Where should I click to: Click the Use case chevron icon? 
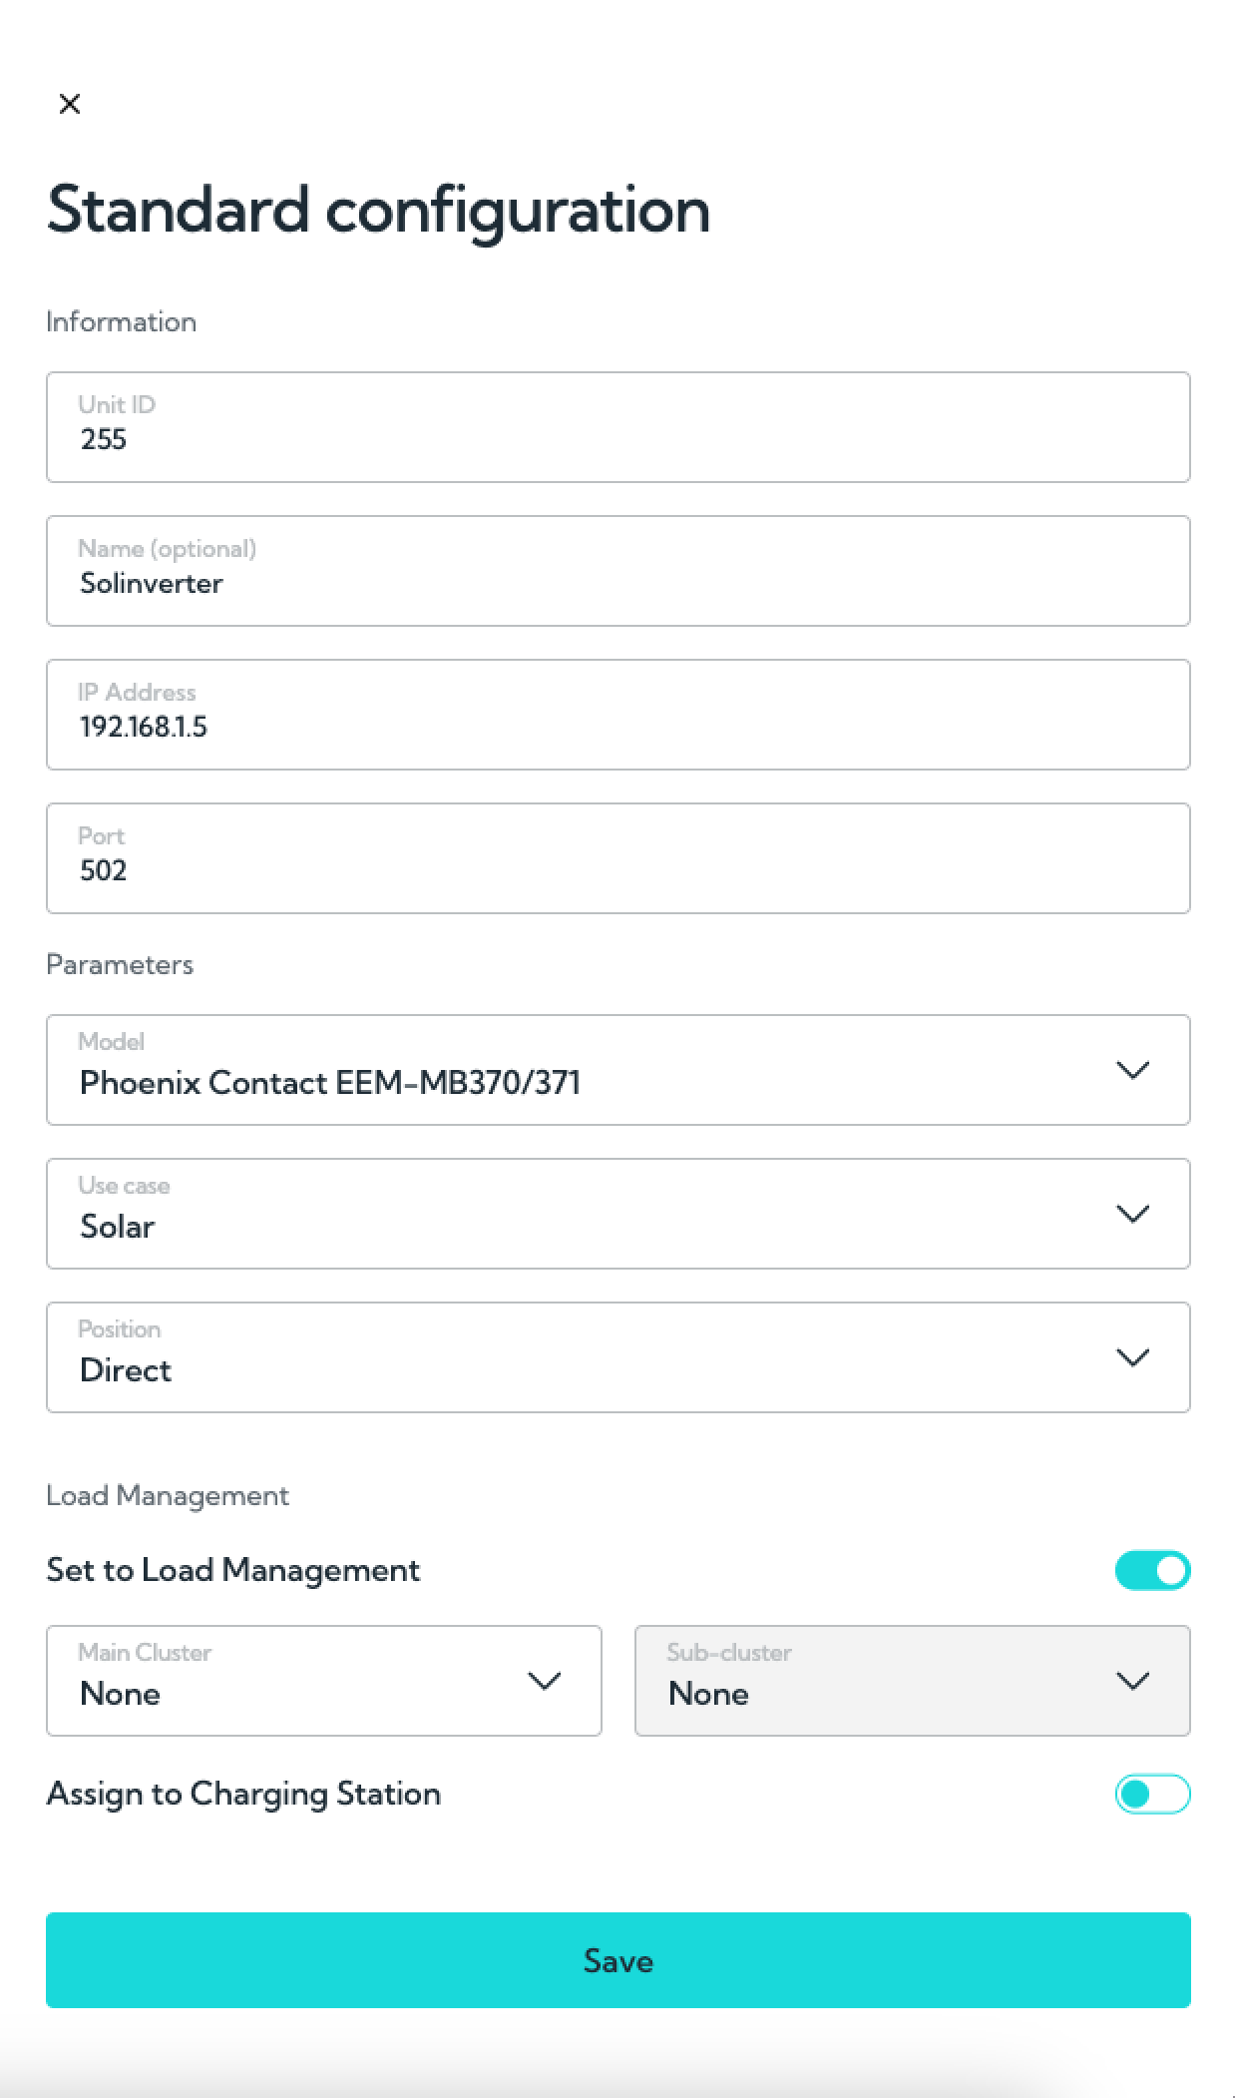[x=1132, y=1214]
